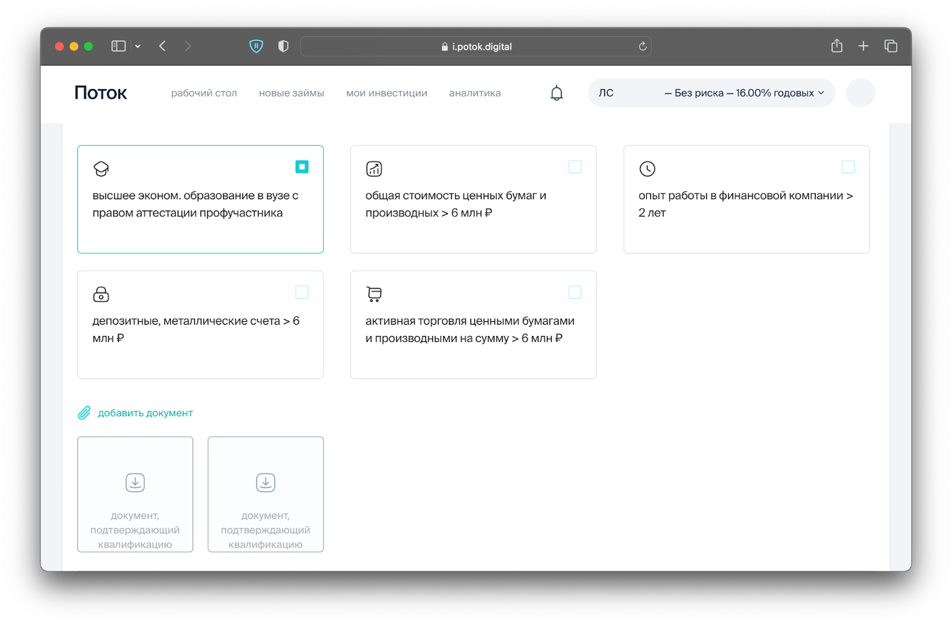The image size is (952, 625).
Task: Uncheck the higher economic education checkbox
Action: [302, 167]
